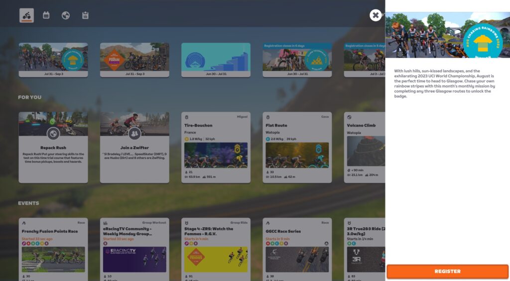Click the robot icon on Tire-Bouchon card

(187, 117)
